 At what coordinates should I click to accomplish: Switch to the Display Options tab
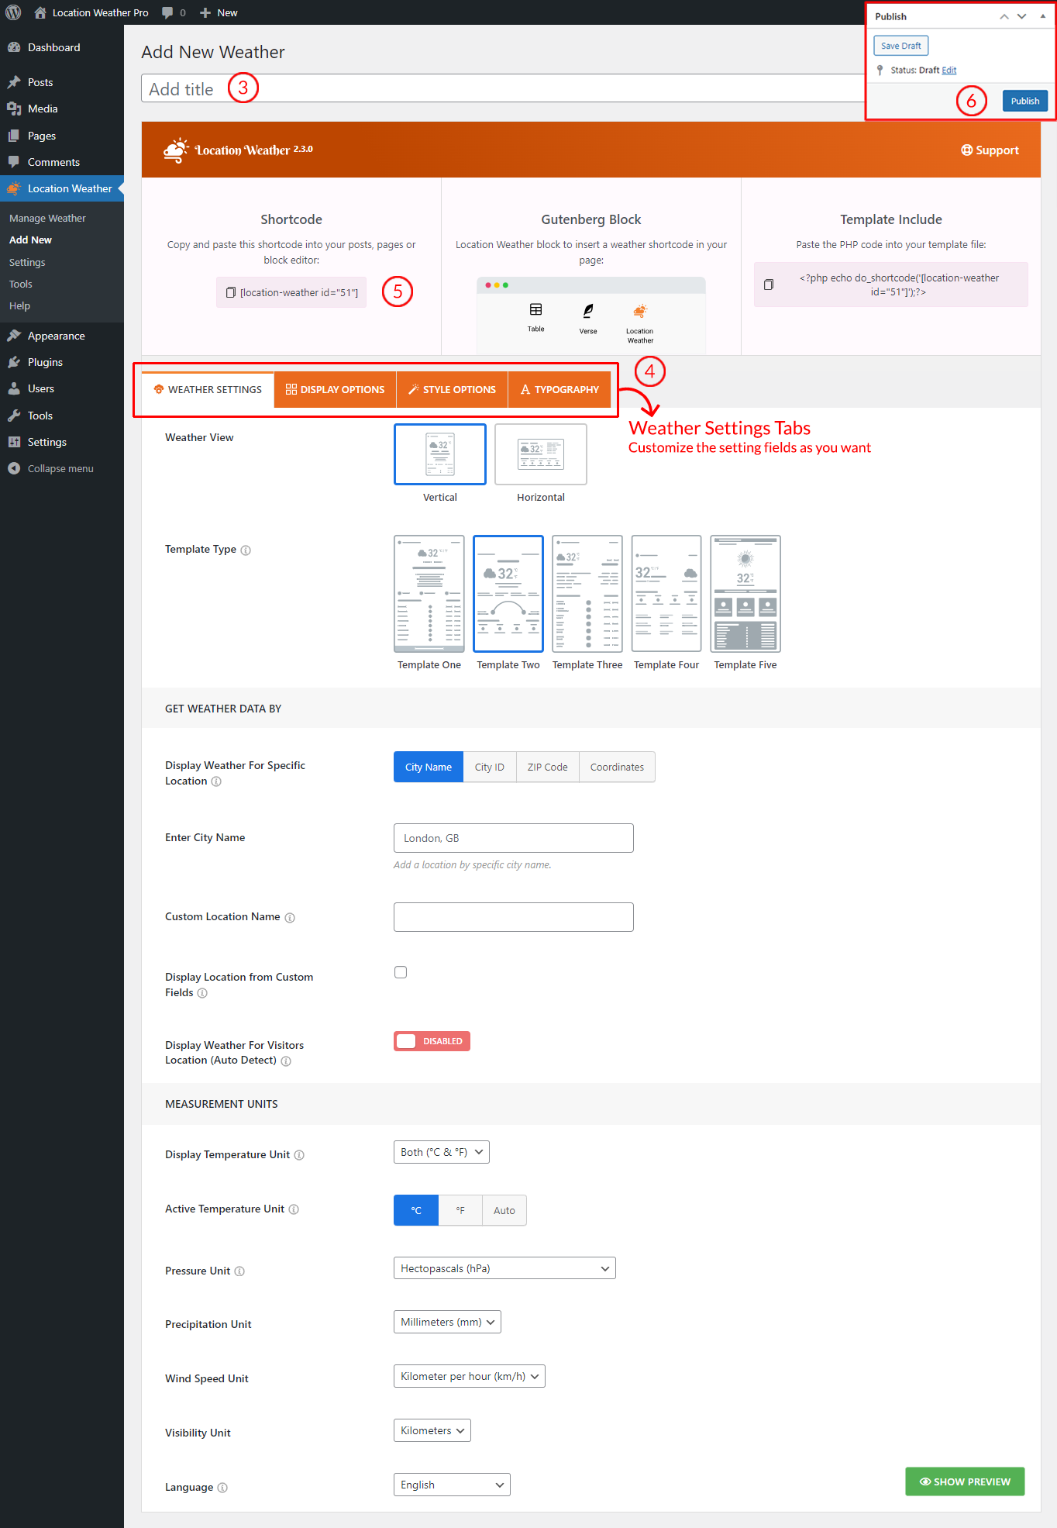(x=335, y=389)
